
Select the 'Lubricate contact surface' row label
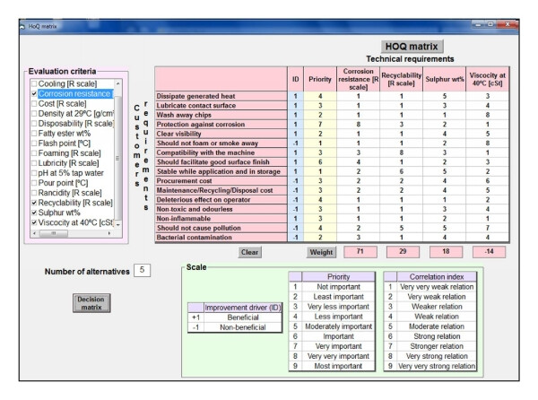tap(221, 106)
